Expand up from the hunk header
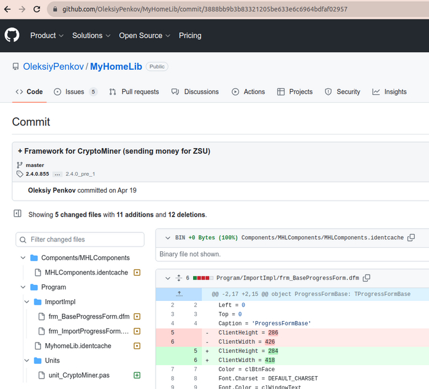429x389 pixels. (179, 294)
